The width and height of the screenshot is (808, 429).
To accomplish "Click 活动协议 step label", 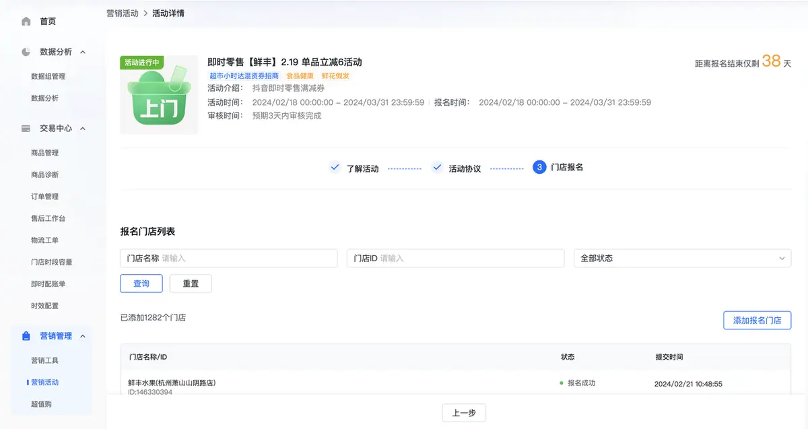I will click(465, 168).
